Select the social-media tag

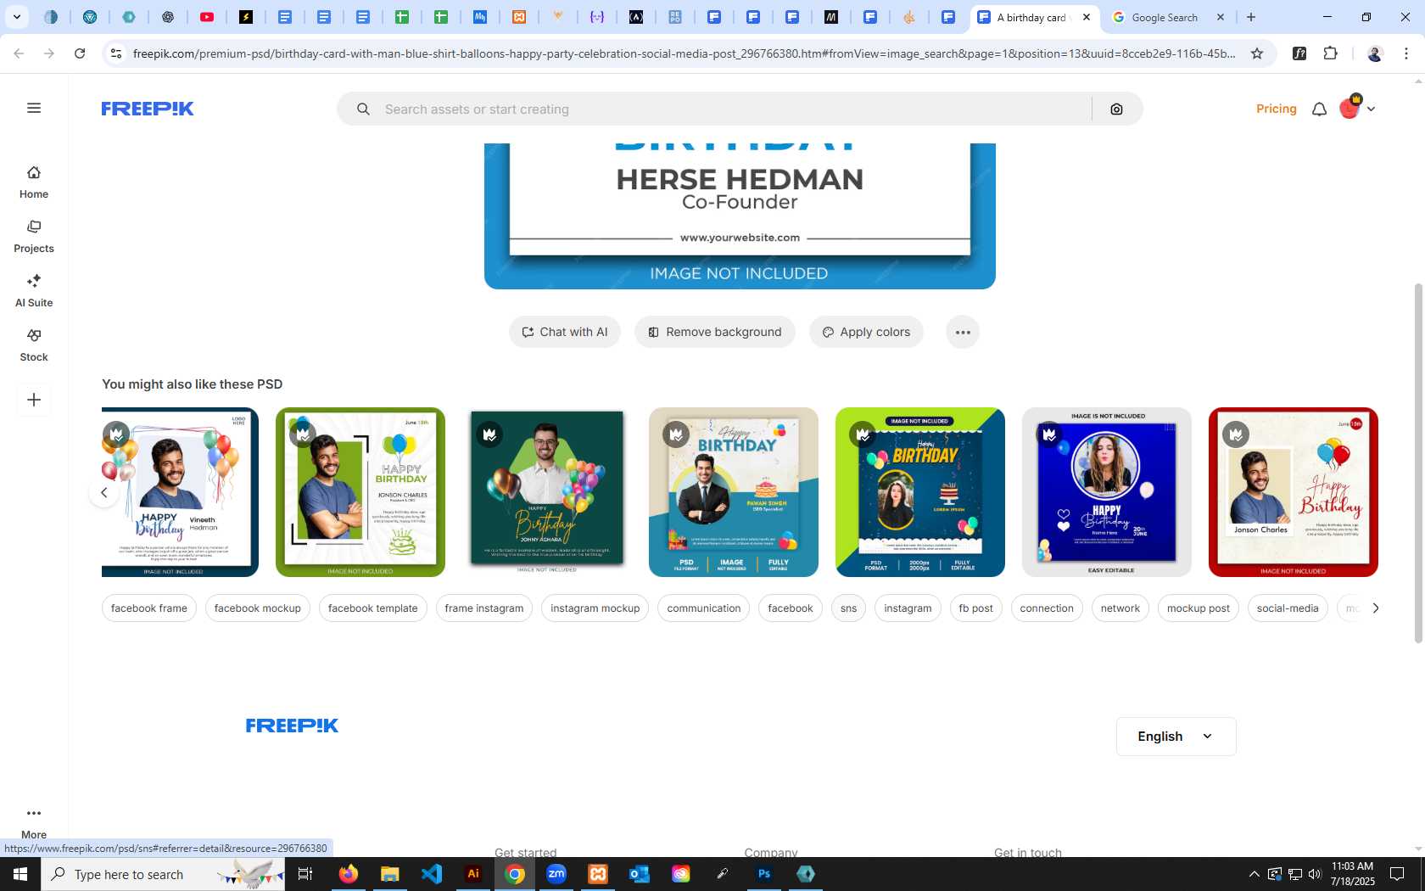pos(1288,608)
